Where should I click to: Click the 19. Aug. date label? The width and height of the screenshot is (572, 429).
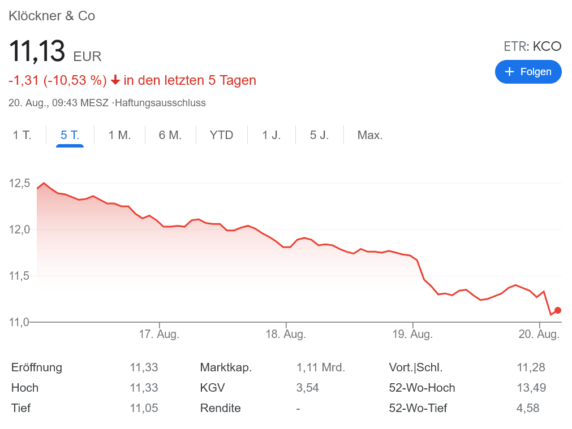point(412,334)
